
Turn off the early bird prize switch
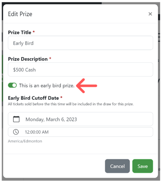[12, 85]
